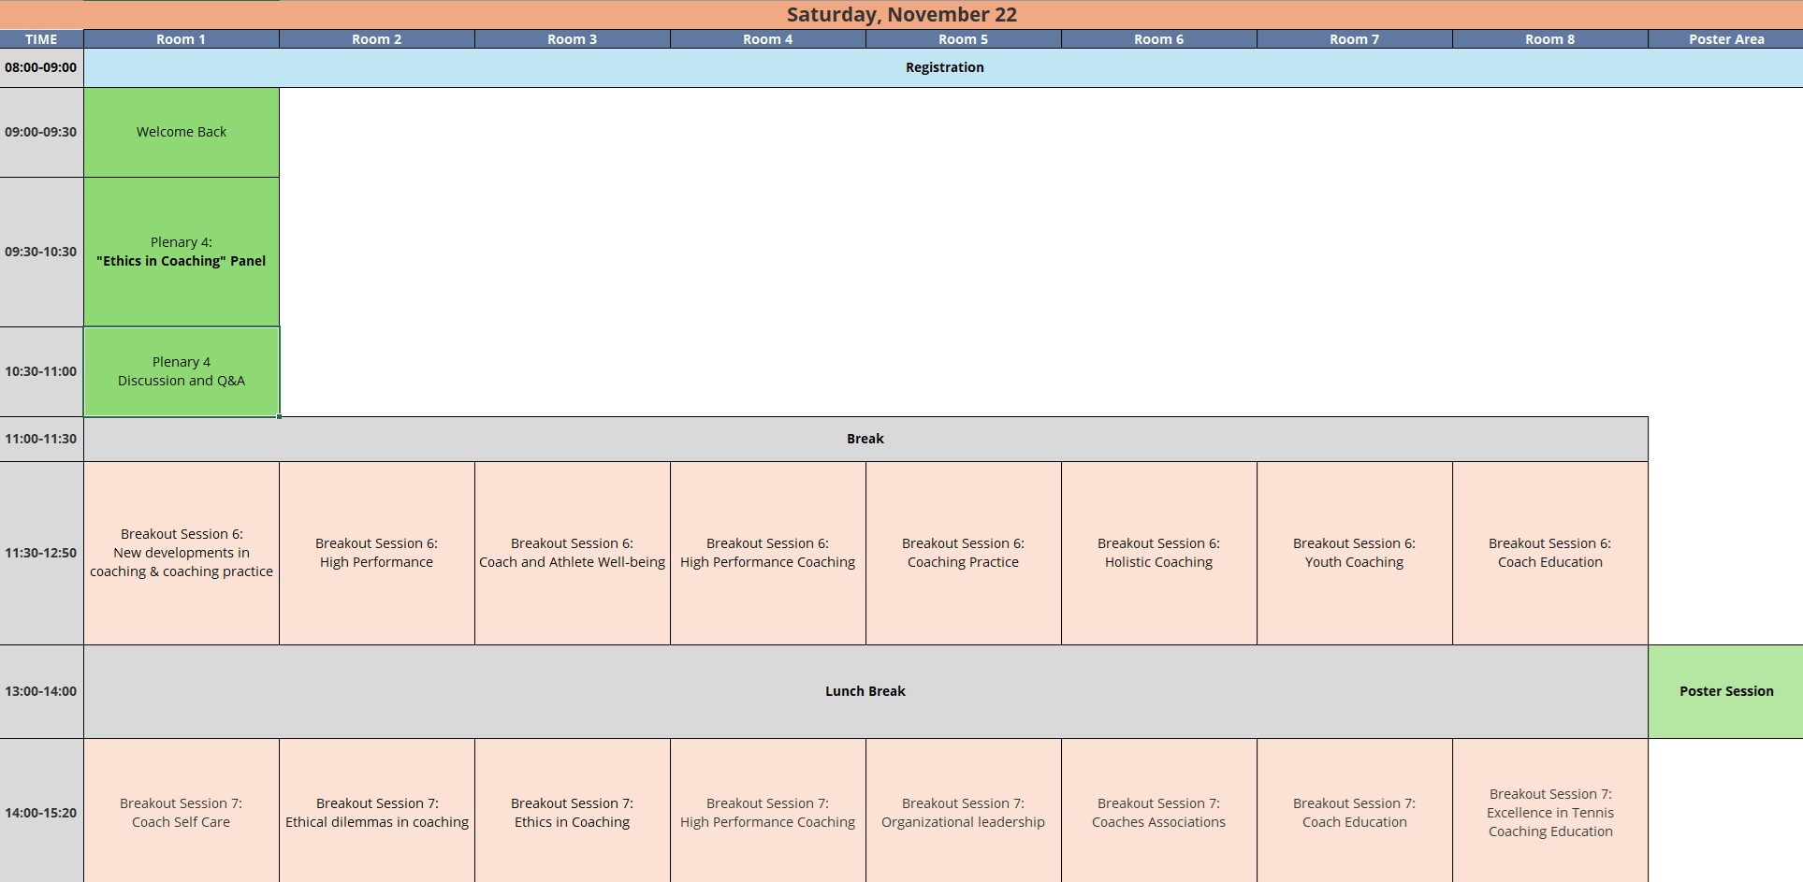
Task: Select the Welcome Back cell
Action: 182,132
